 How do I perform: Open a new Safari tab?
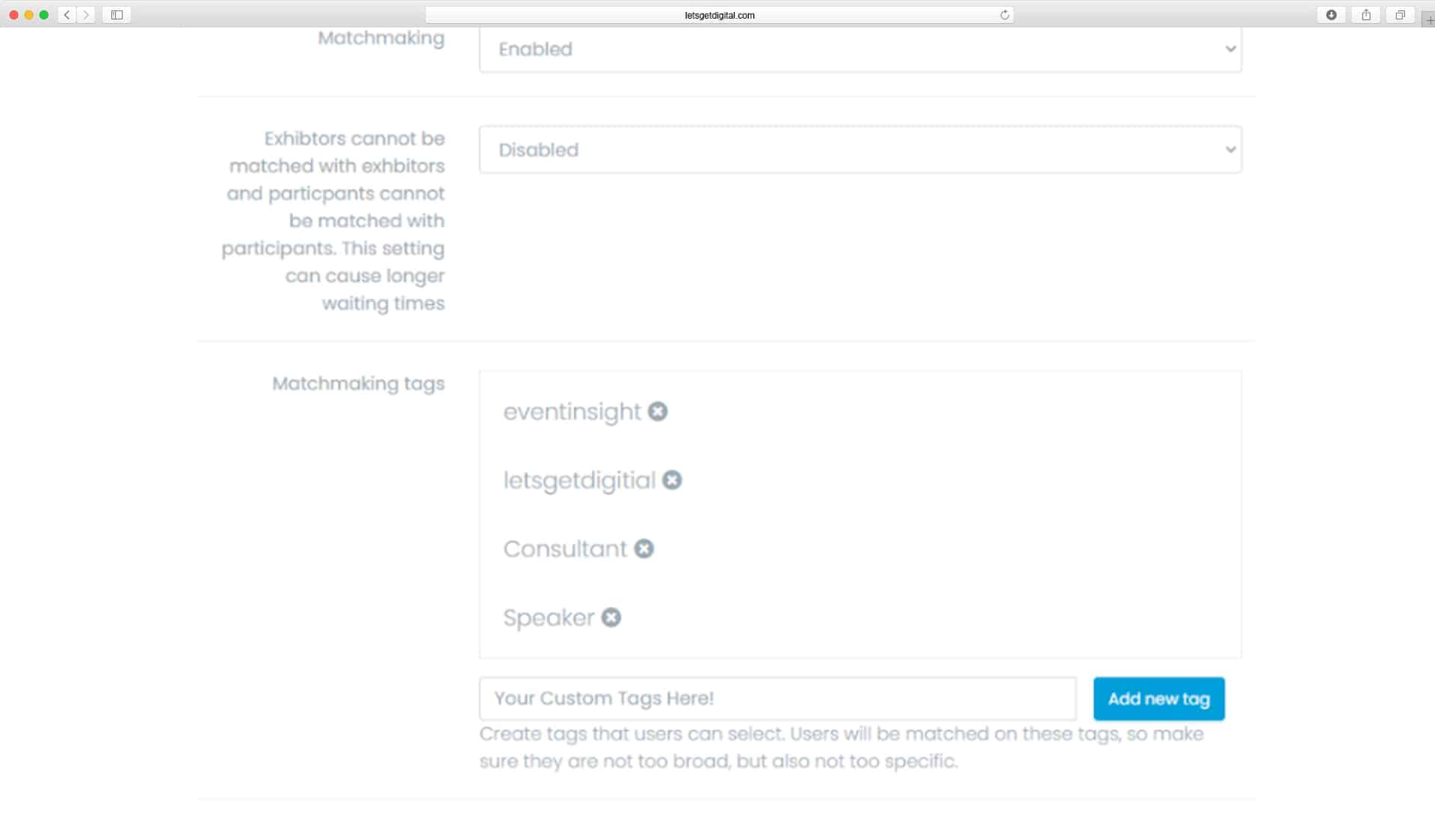tap(1429, 20)
